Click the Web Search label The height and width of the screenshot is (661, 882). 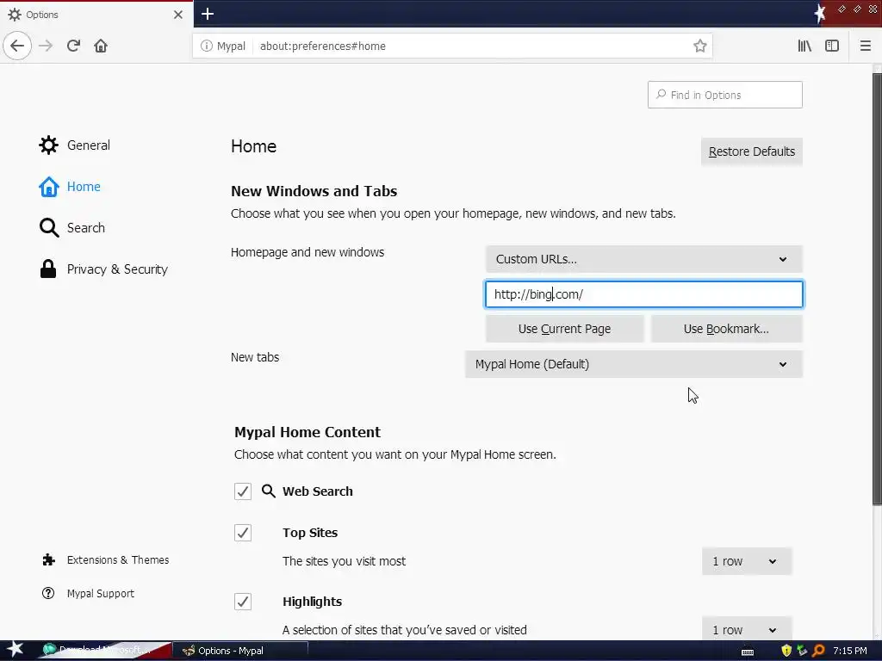click(317, 491)
